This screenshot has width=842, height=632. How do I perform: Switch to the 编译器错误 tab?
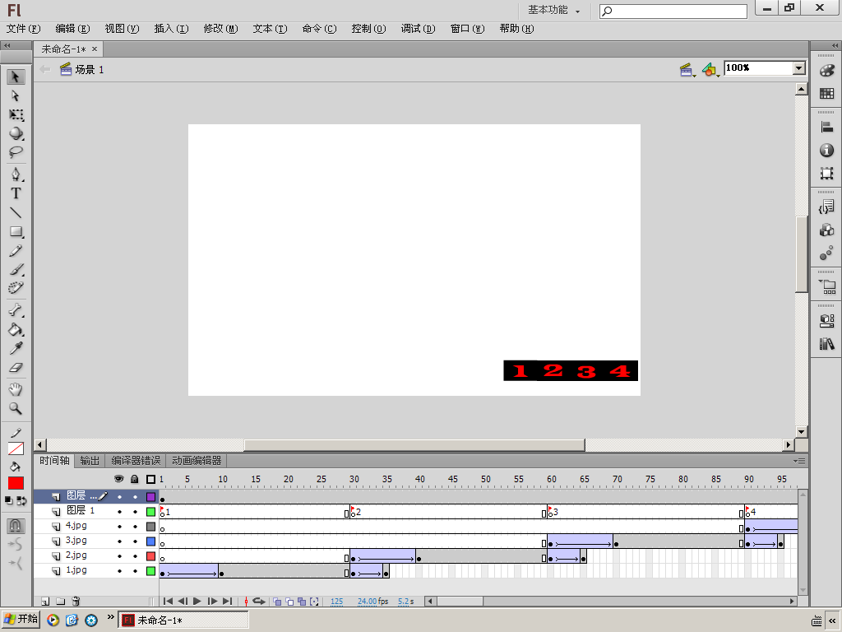point(136,461)
